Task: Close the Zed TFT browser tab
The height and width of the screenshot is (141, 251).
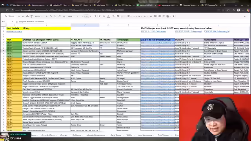Action: [x=134, y=5]
